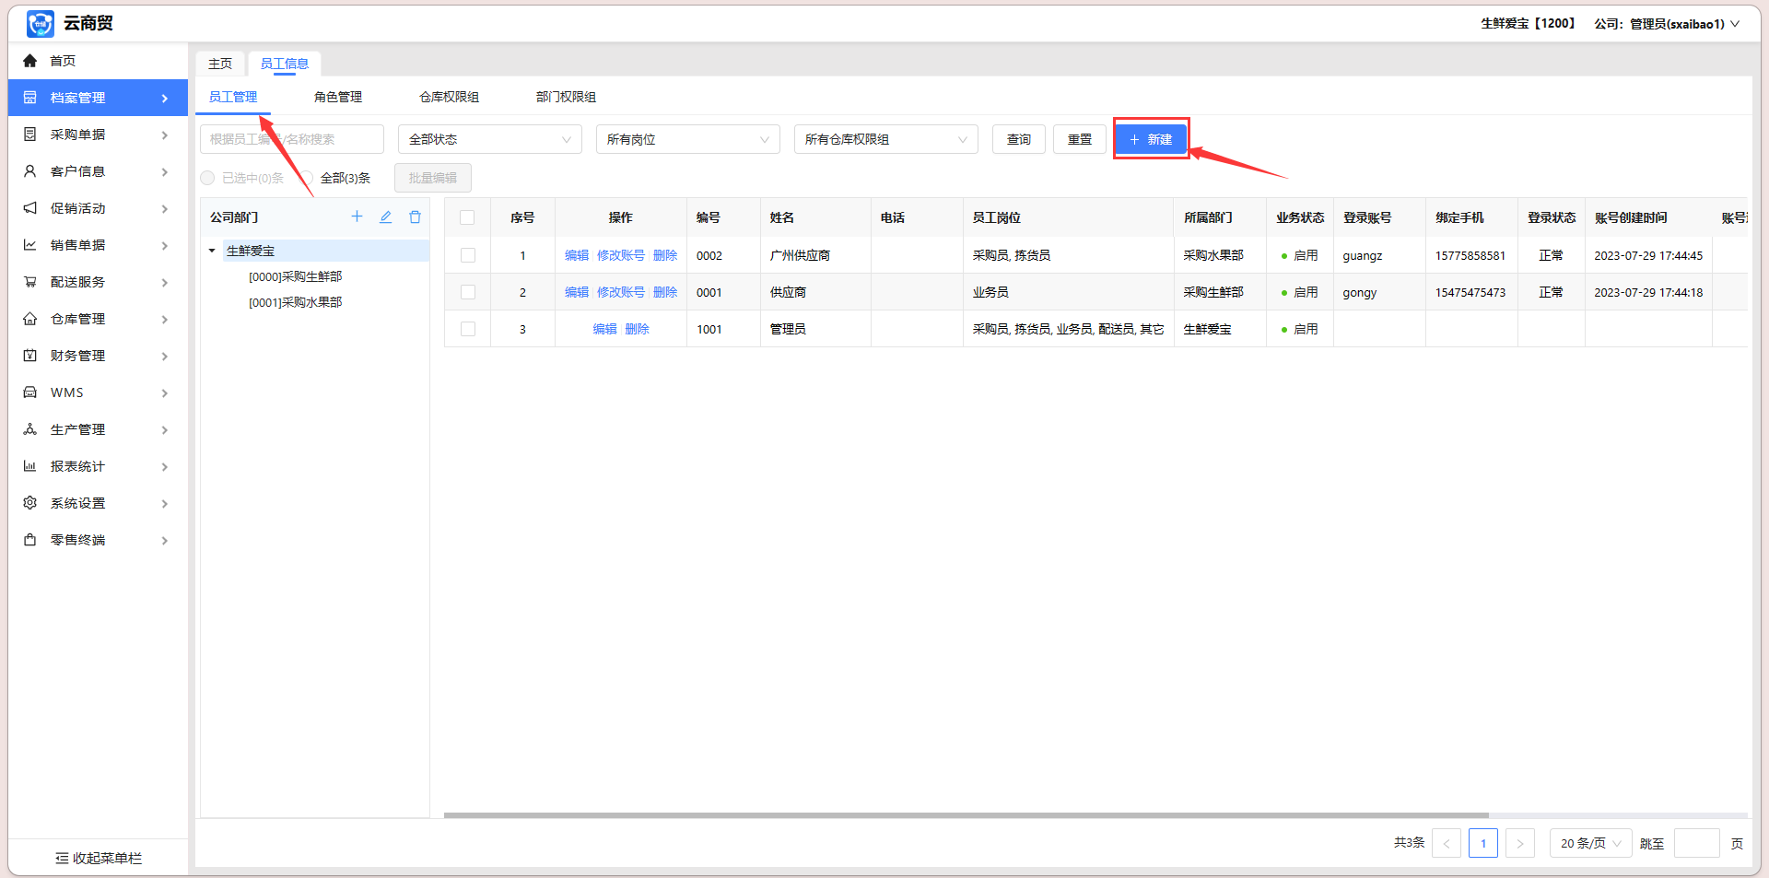Check the row for 广州供应商
Image resolution: width=1769 pixels, height=878 pixels.
pos(468,255)
